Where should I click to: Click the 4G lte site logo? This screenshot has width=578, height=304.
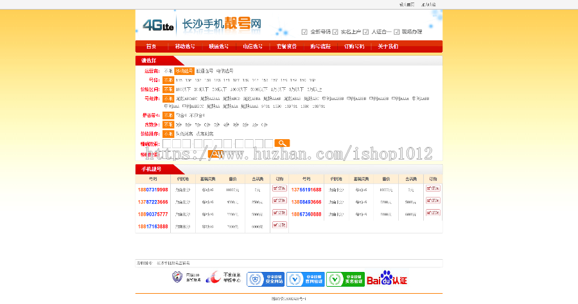[x=158, y=26]
